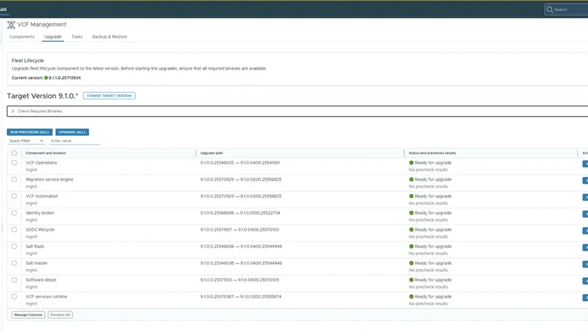Click the Salt master component name
The height and width of the screenshot is (331, 588).
pyautogui.click(x=37, y=263)
